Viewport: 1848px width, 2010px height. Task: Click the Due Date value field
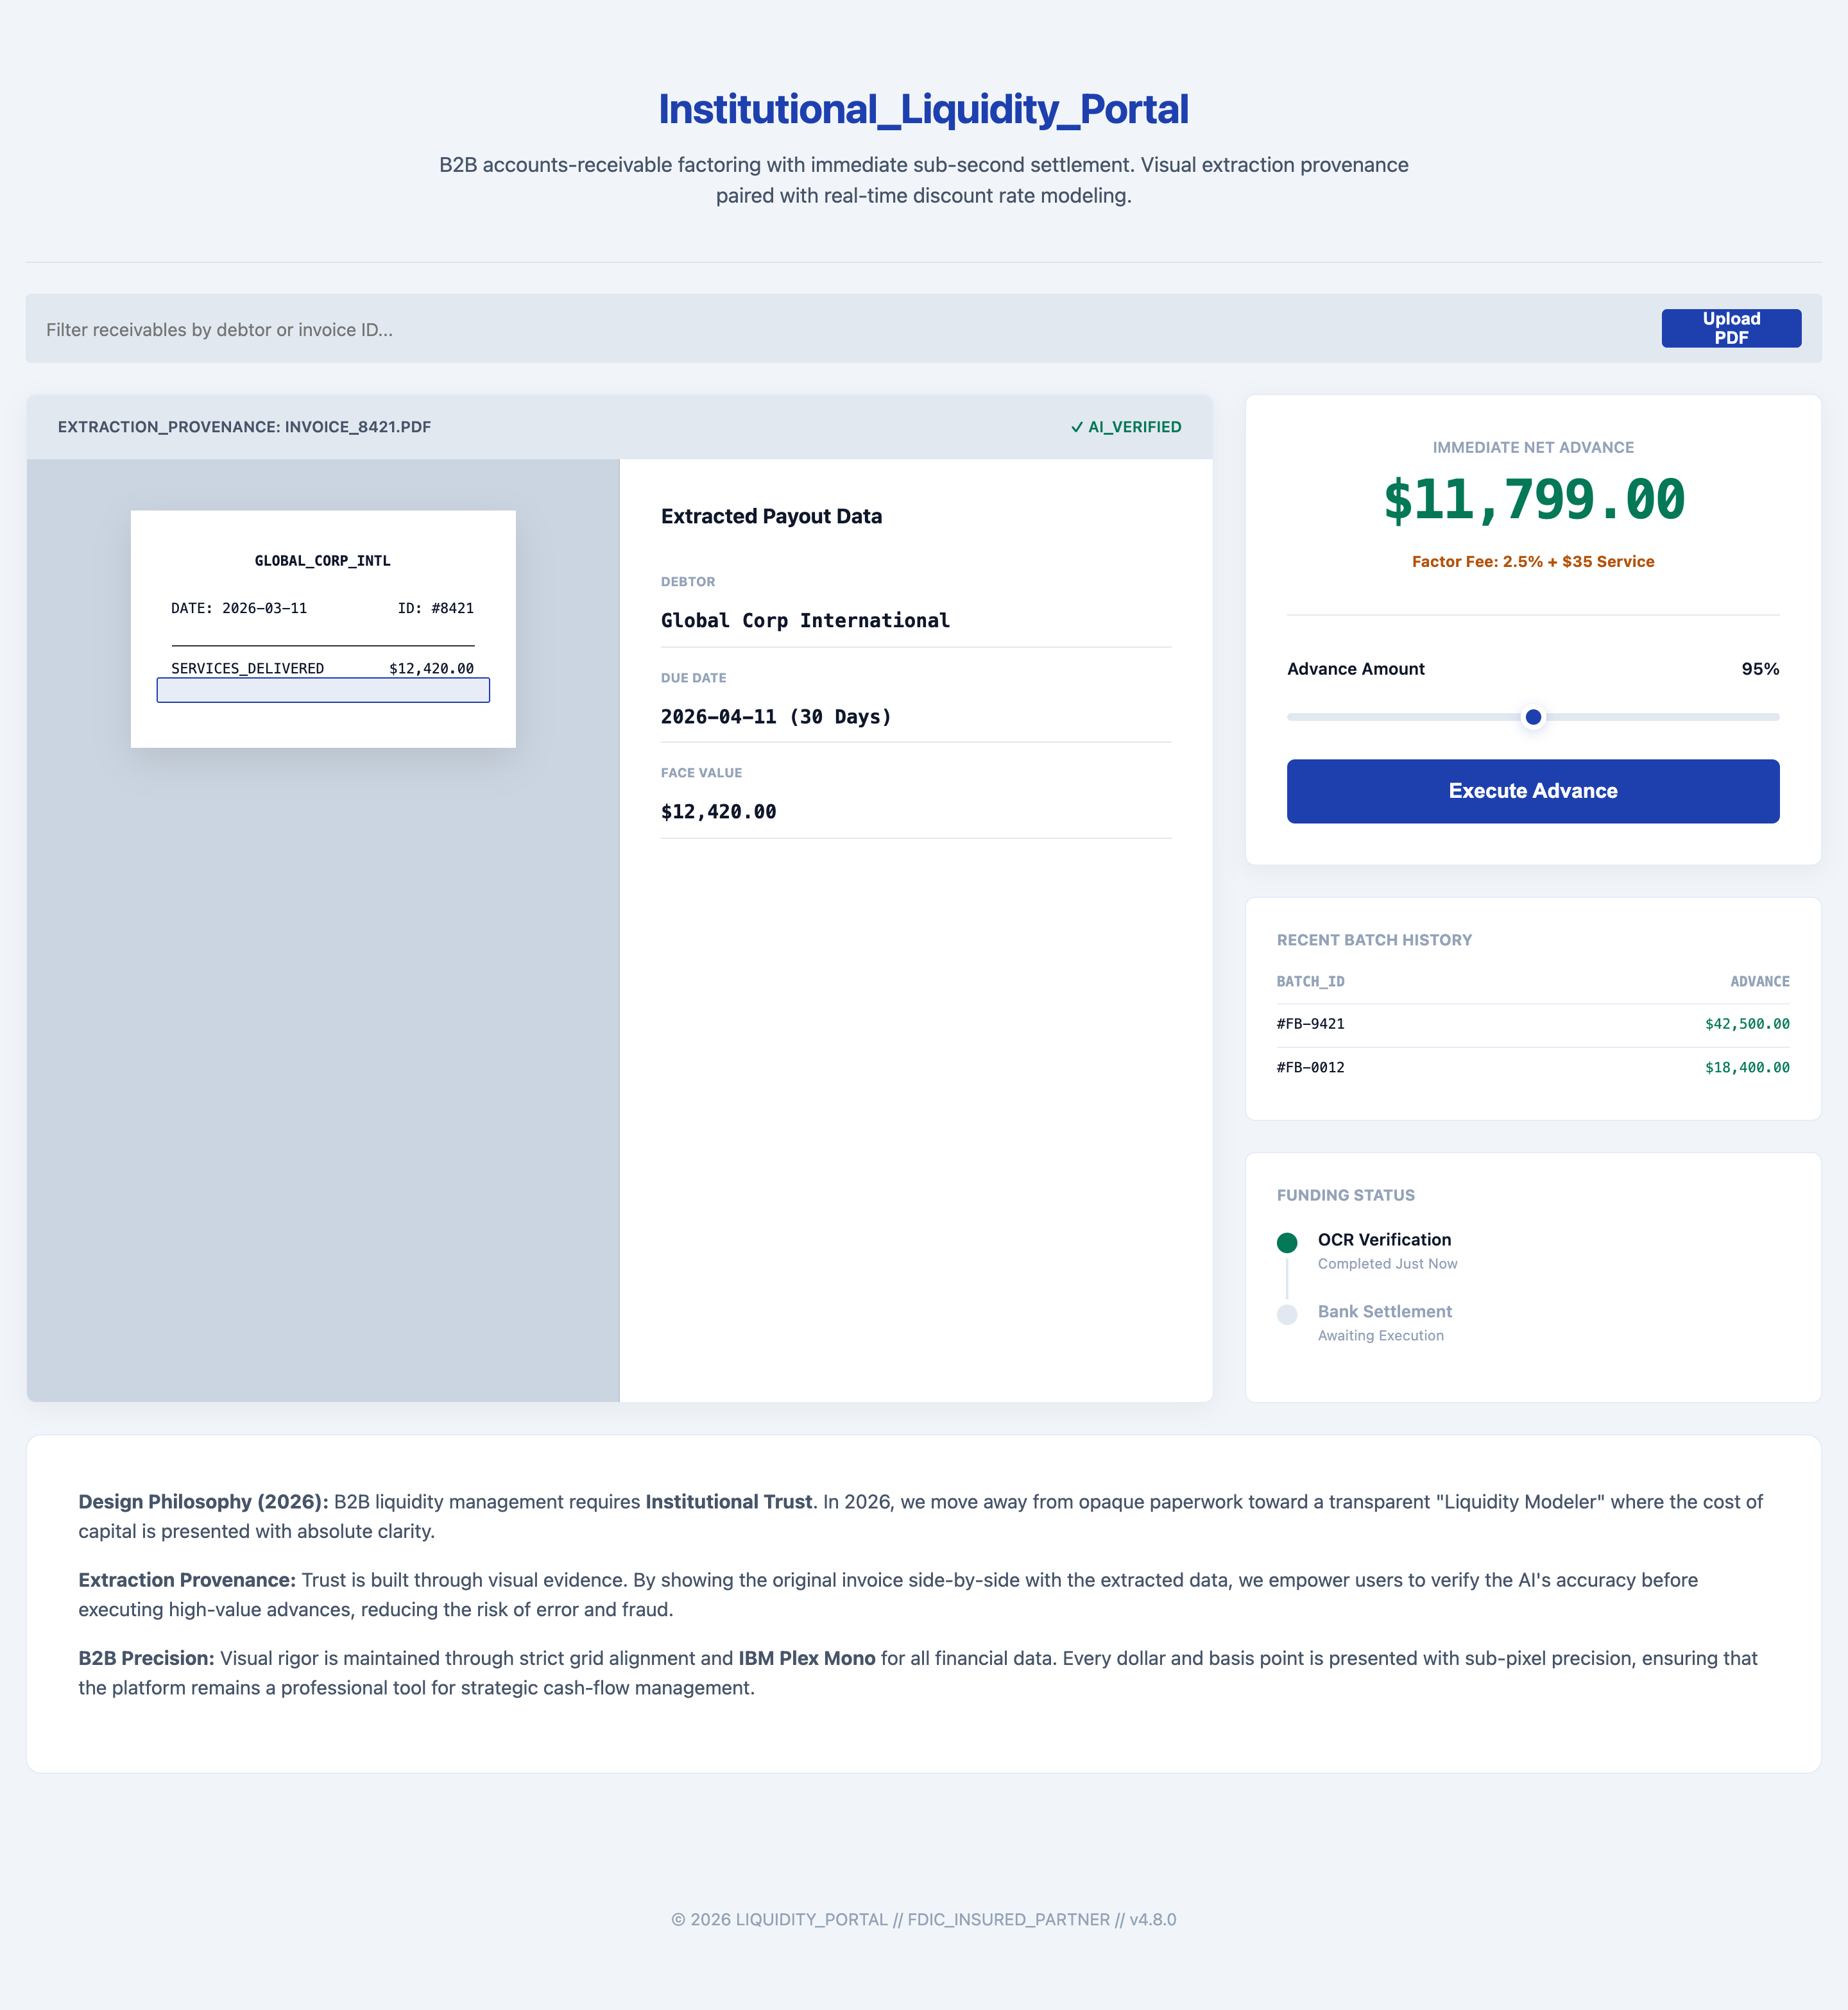[x=775, y=716]
